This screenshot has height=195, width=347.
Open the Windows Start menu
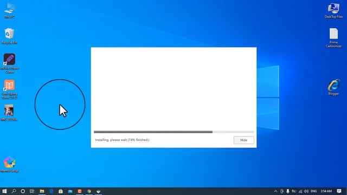click(x=4, y=191)
